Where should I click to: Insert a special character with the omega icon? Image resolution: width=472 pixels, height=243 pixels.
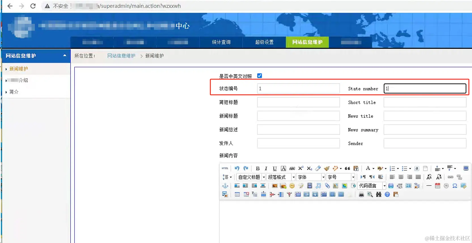click(x=455, y=186)
